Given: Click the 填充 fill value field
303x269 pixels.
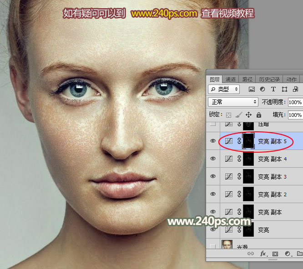Looking at the screenshot, I should pos(295,115).
